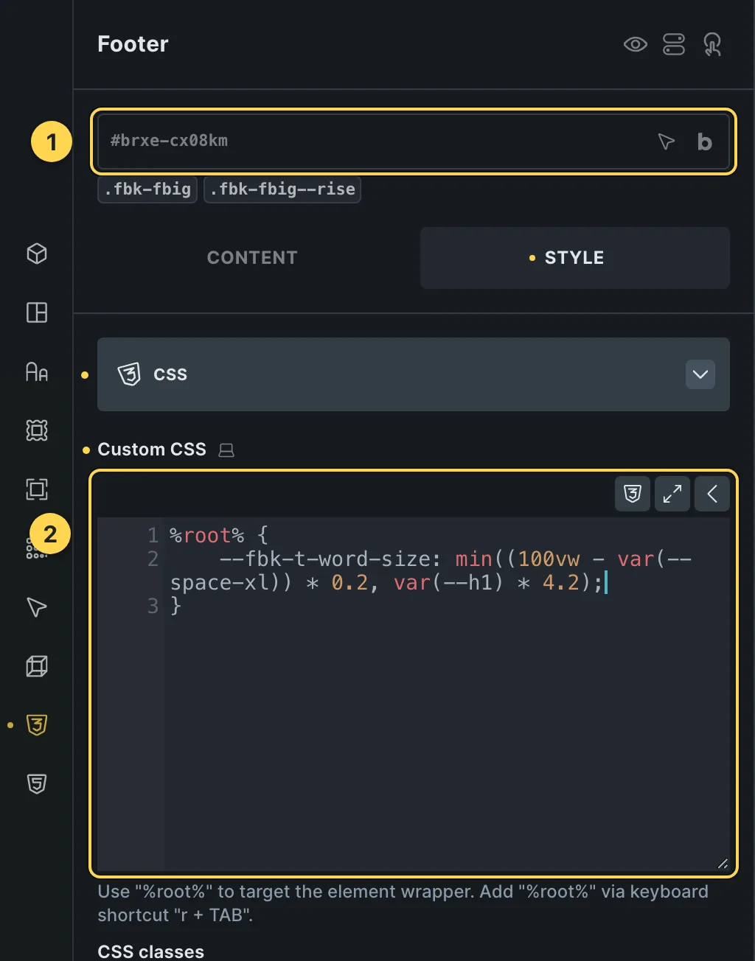
Task: Click the left chevron in editor toolbar
Action: point(712,494)
